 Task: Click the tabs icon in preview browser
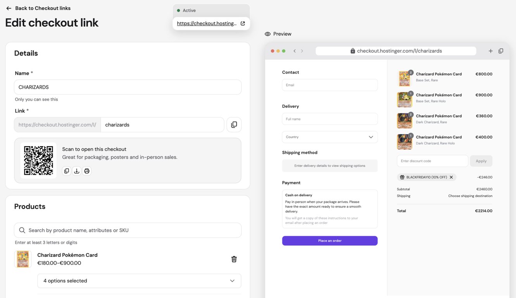pos(501,51)
